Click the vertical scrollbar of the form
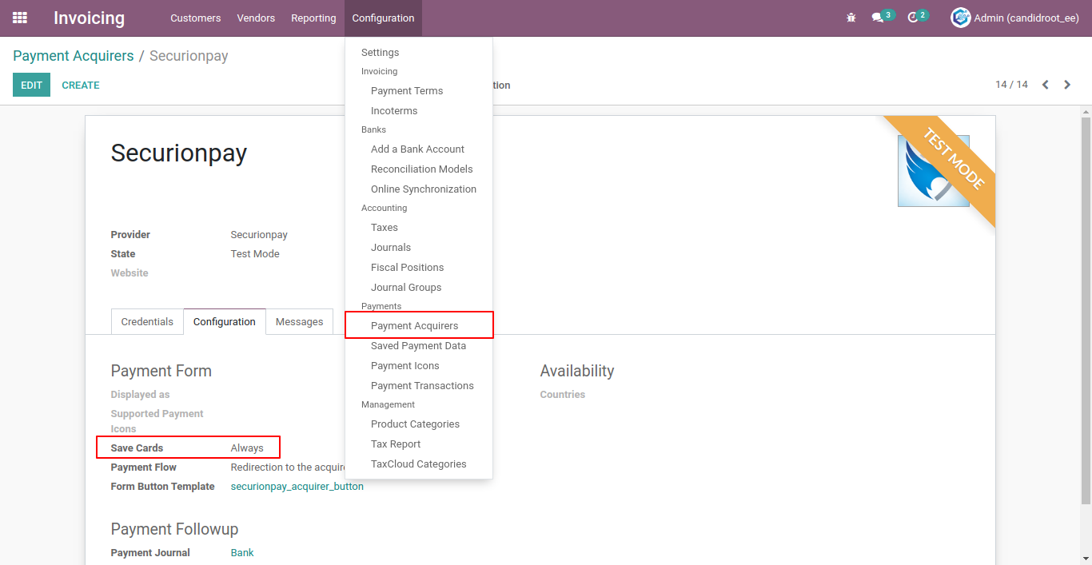The image size is (1092, 565). (1086, 312)
